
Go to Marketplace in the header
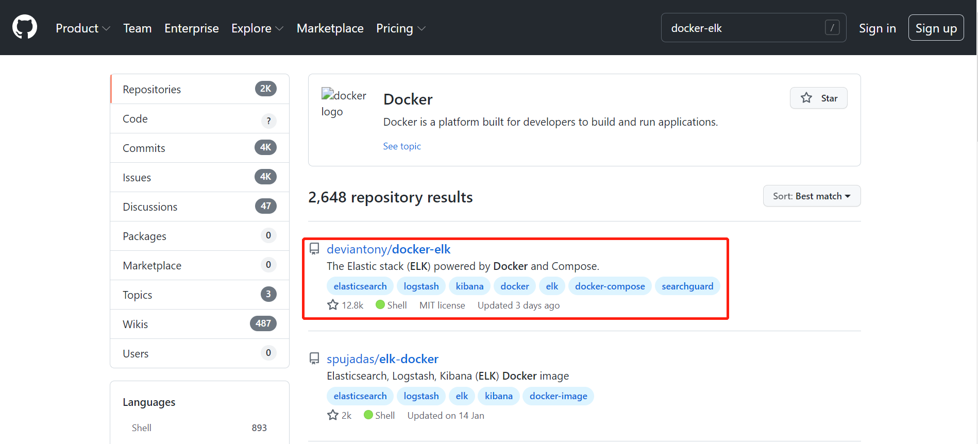[x=330, y=28]
